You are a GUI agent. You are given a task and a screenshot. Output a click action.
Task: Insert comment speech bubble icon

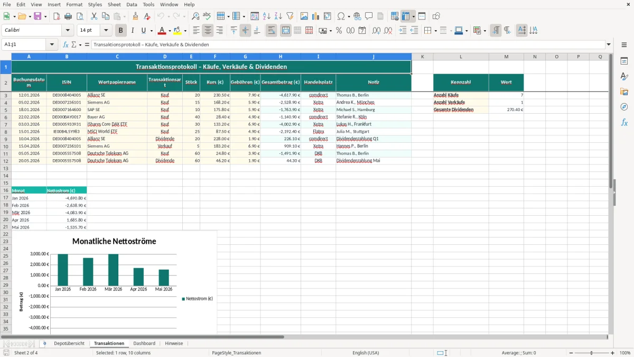point(369,16)
